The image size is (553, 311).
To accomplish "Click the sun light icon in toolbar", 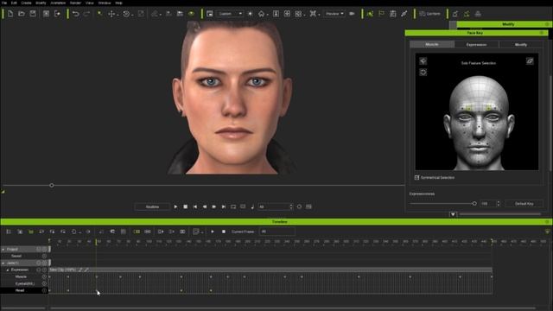I will tap(250, 14).
